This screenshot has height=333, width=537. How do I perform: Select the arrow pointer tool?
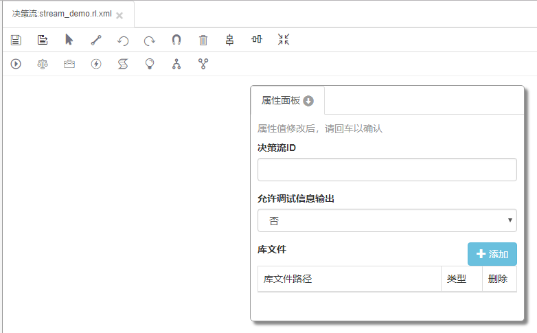[69, 40]
